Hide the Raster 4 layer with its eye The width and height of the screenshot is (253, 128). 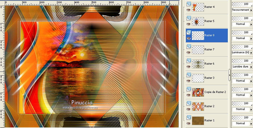coord(188,10)
